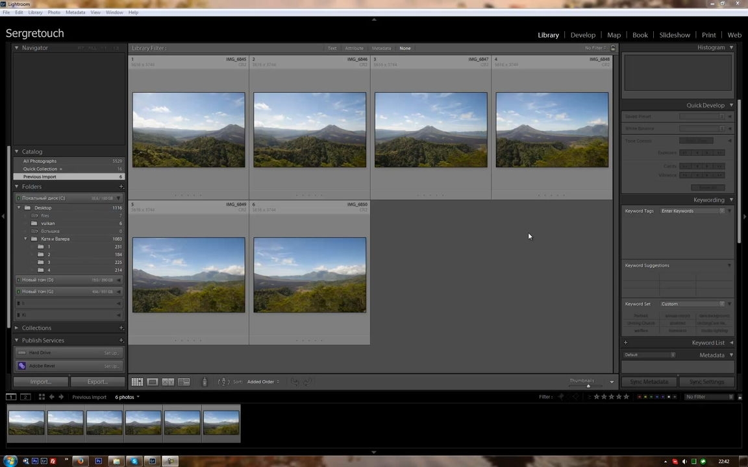The width and height of the screenshot is (748, 467).
Task: Click the Export... button
Action: [x=98, y=381]
